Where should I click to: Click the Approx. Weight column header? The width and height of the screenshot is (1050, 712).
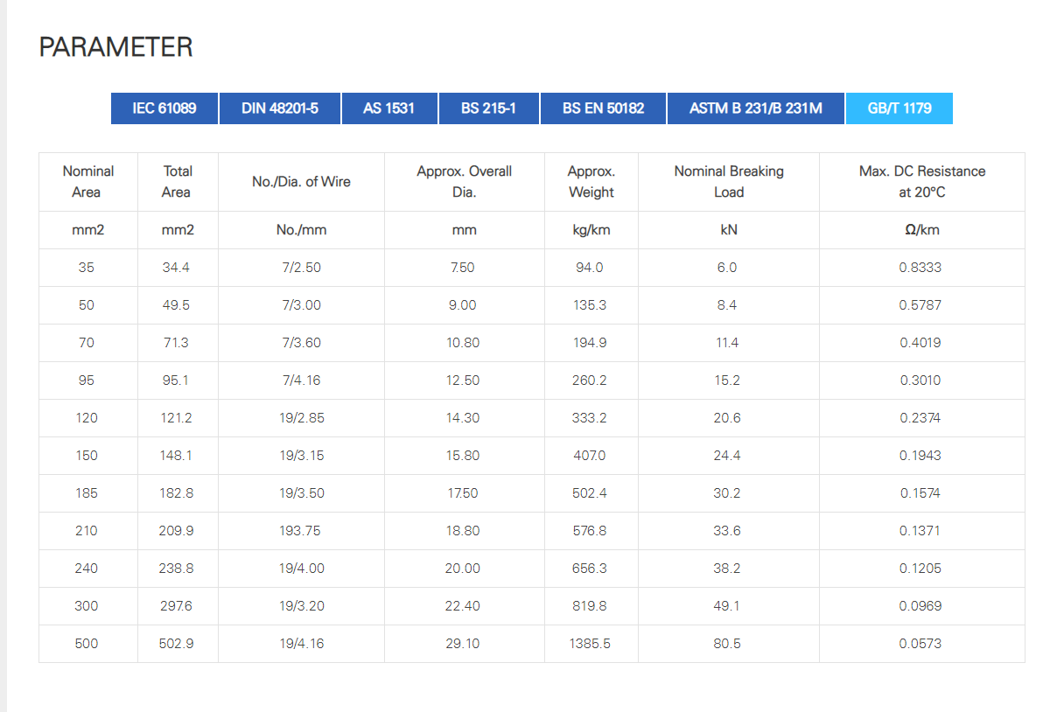[591, 182]
